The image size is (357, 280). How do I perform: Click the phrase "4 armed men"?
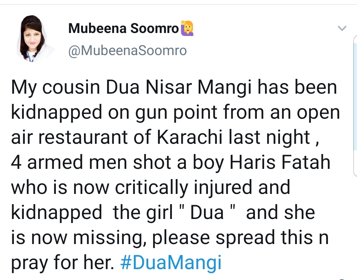point(69,162)
